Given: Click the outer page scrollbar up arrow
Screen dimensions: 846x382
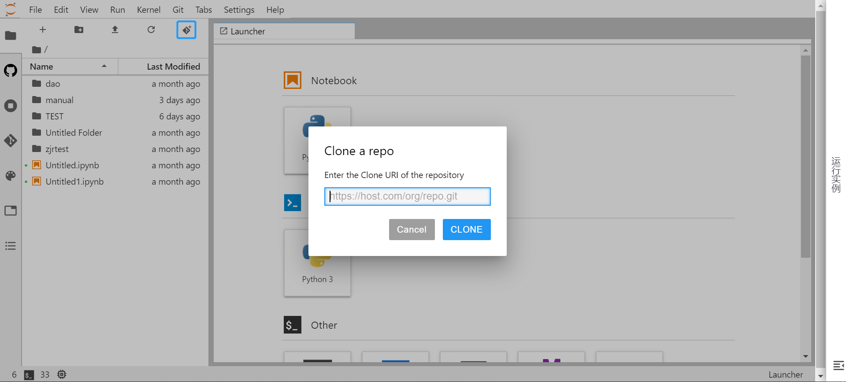Looking at the screenshot, I should (820, 5).
